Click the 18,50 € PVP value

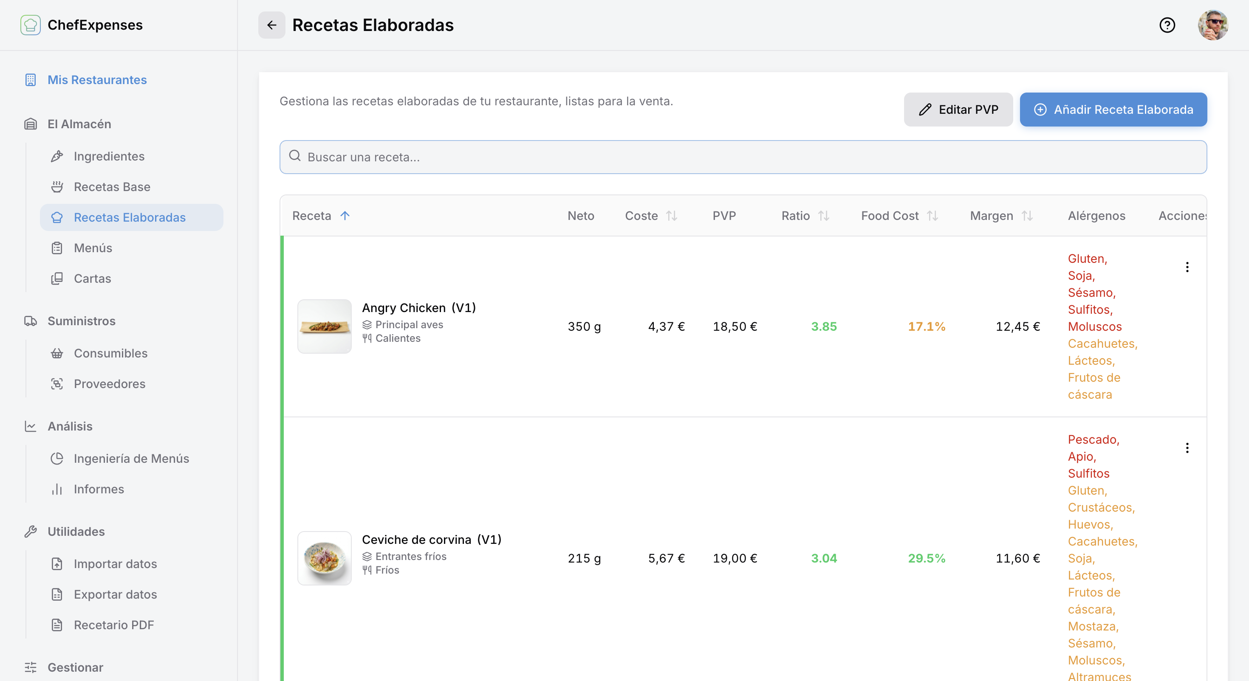click(x=735, y=326)
